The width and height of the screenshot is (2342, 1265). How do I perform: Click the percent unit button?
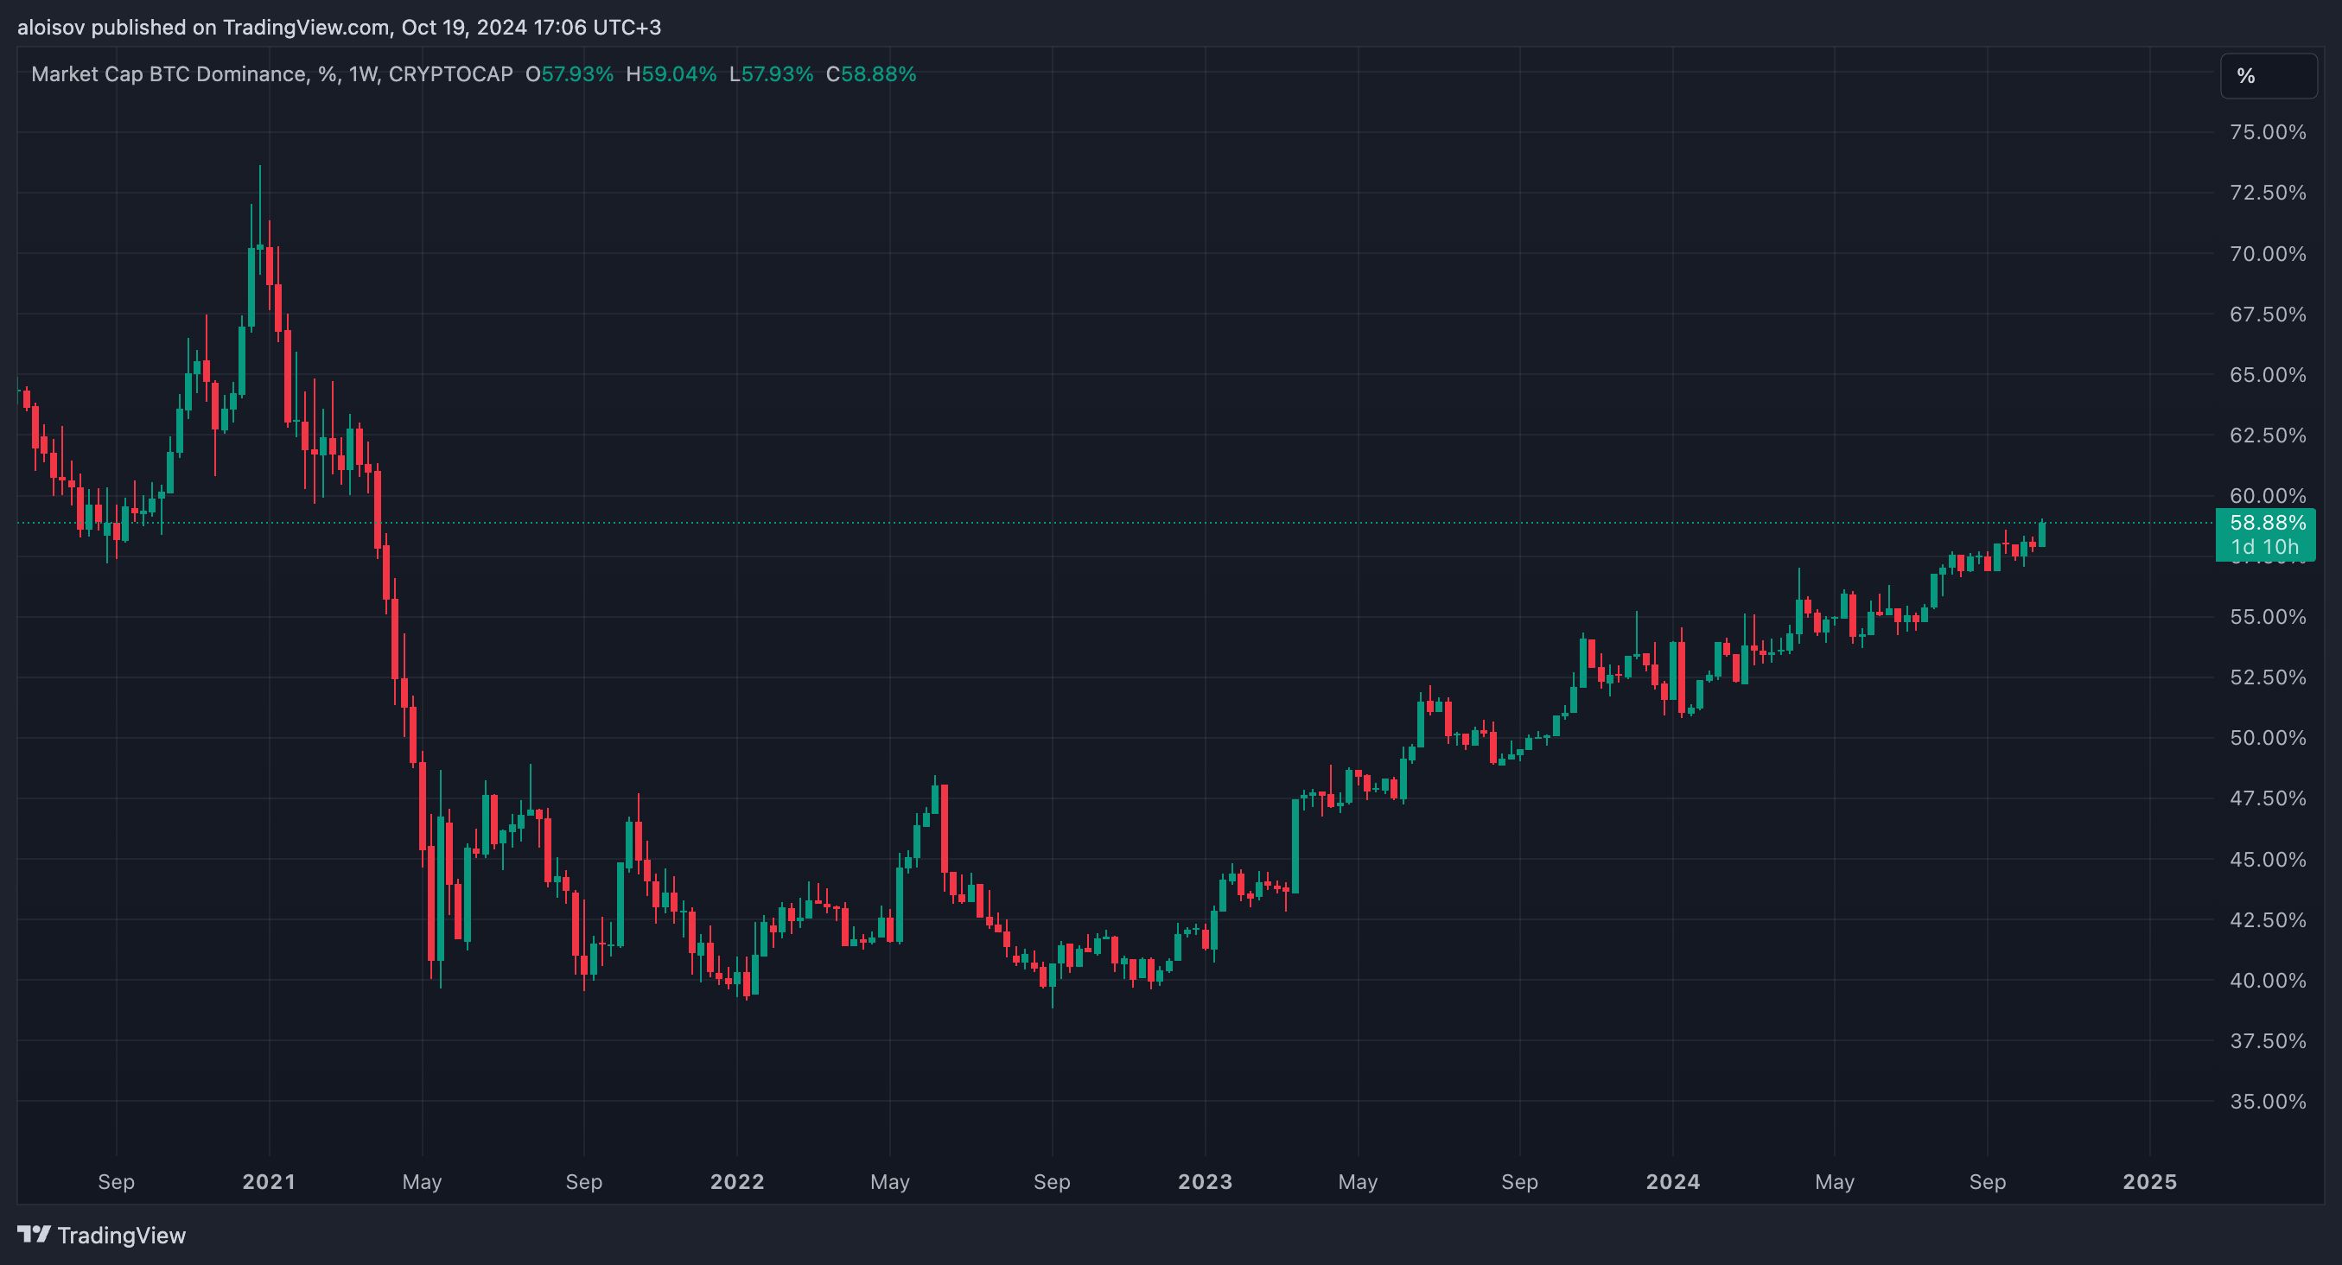(2268, 75)
